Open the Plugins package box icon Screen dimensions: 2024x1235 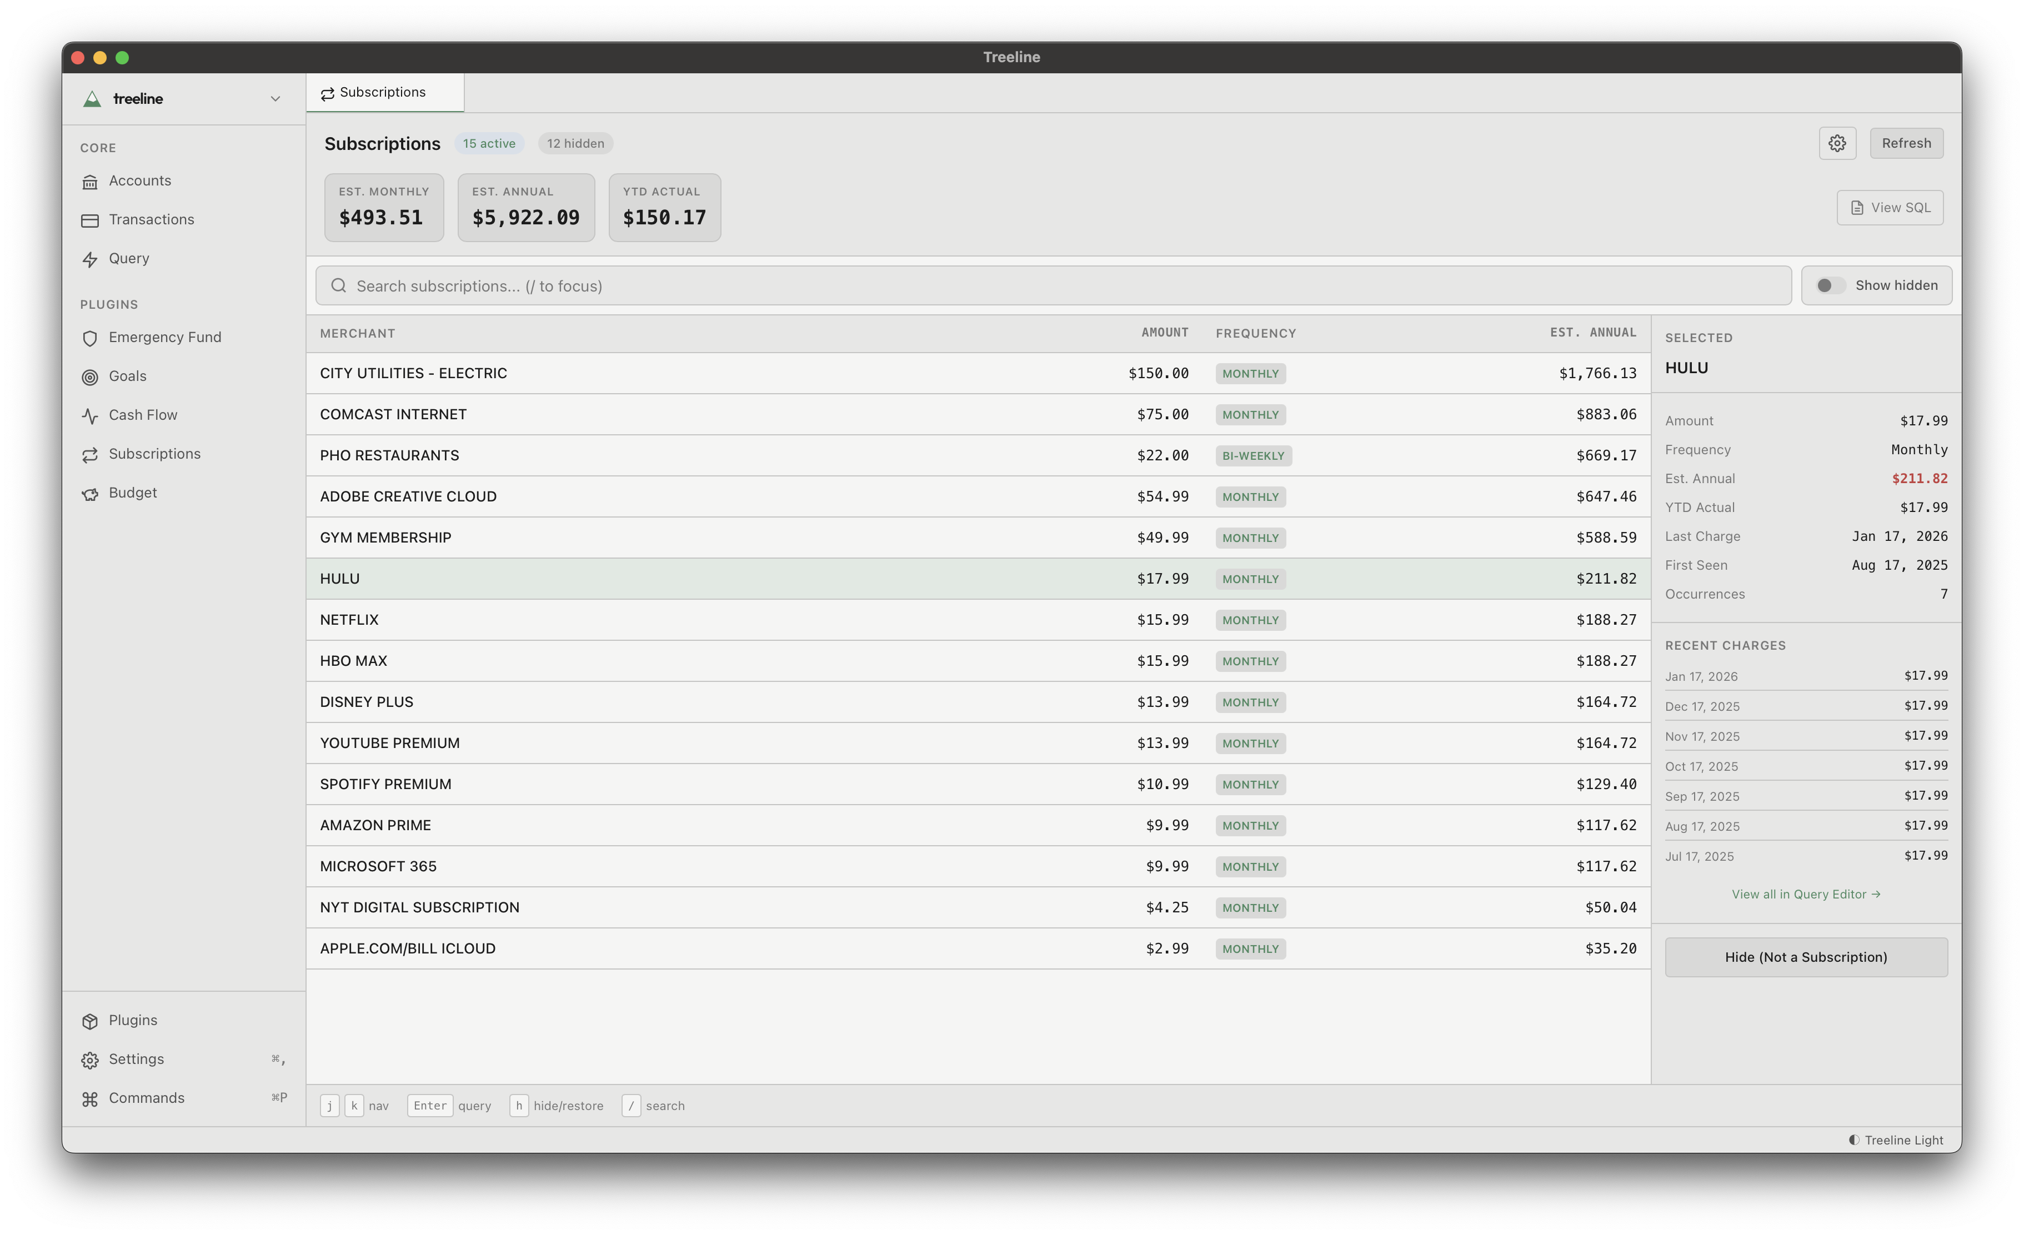91,1021
